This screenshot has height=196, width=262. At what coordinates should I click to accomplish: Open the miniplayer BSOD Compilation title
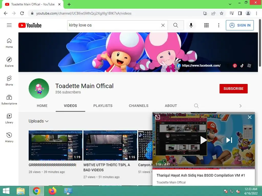coord(201,175)
